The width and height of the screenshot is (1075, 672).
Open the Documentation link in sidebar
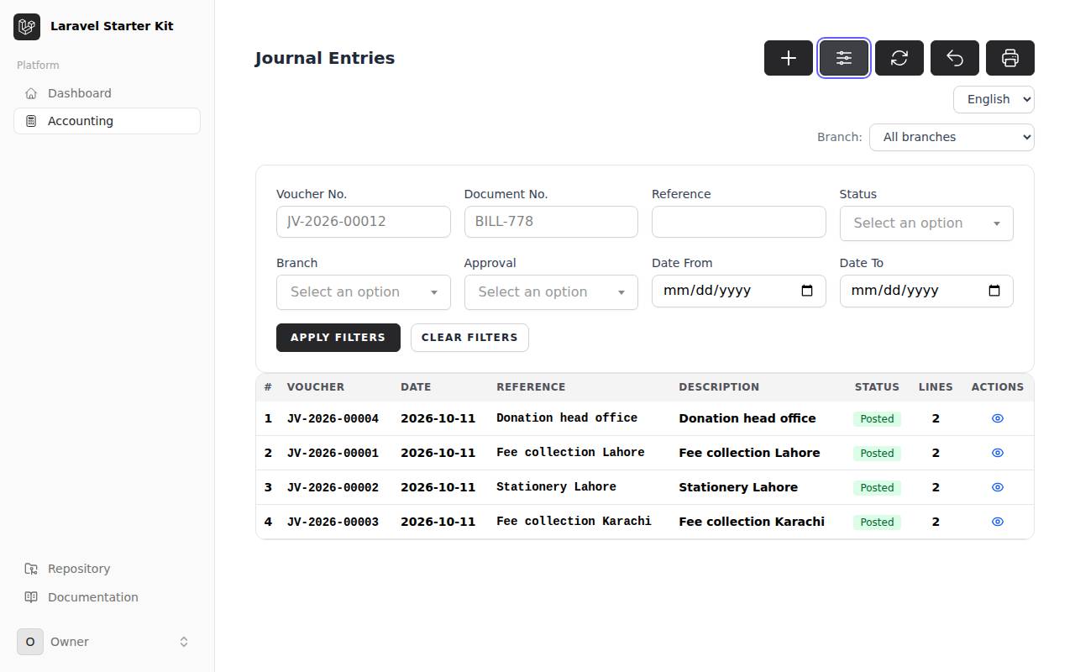click(x=107, y=597)
